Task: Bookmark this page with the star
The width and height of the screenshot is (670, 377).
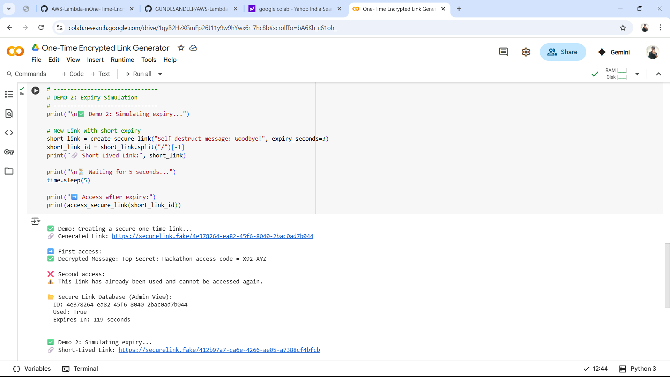Action: click(x=623, y=28)
